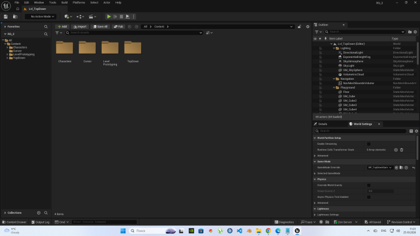This screenshot has width=420, height=236.
Task: Expand the Favorites section
Action: (x=5, y=27)
